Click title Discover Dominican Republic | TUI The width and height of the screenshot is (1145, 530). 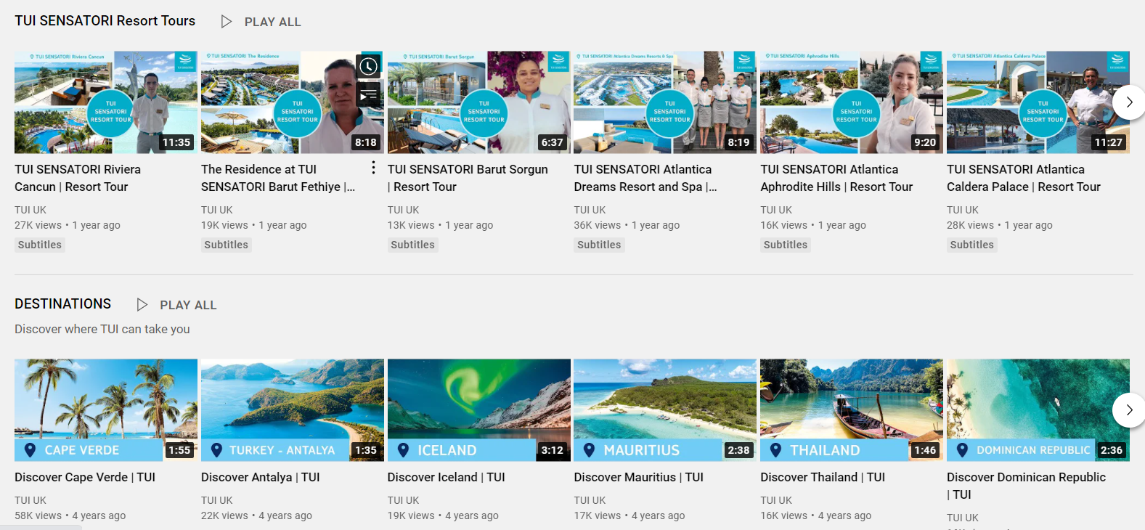1026,486
